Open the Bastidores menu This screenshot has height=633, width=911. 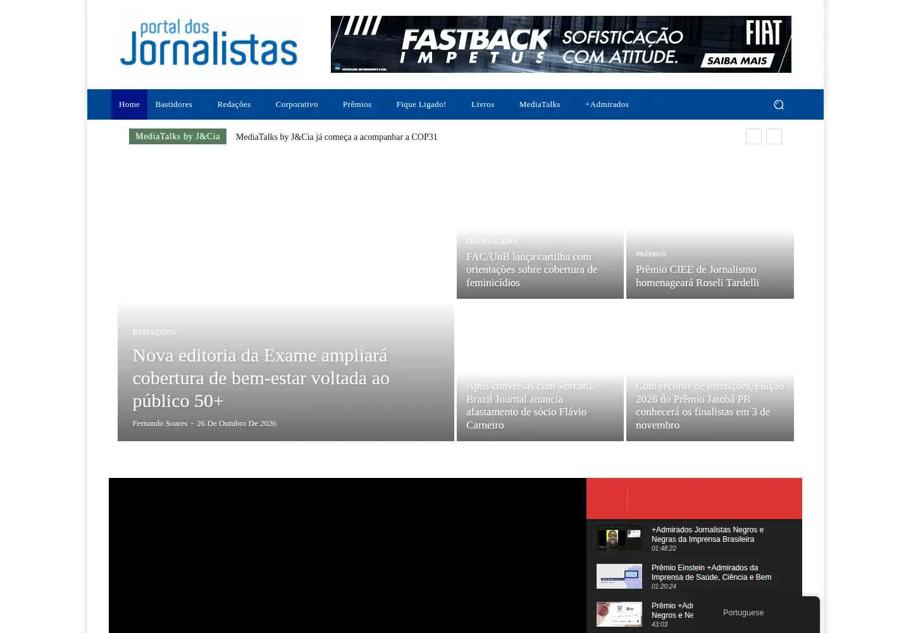(x=174, y=104)
